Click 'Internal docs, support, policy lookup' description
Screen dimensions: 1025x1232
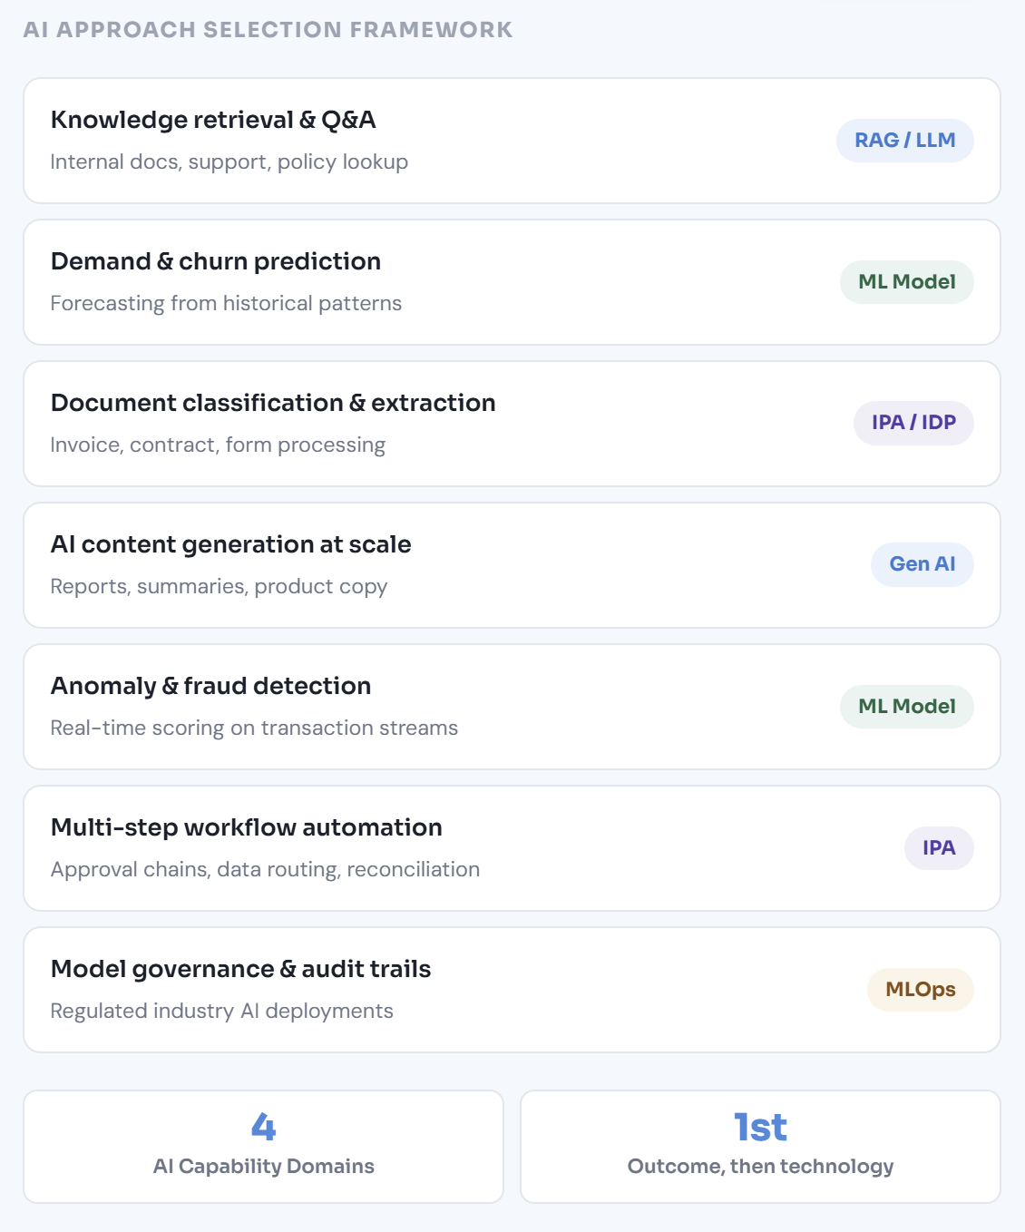[229, 161]
